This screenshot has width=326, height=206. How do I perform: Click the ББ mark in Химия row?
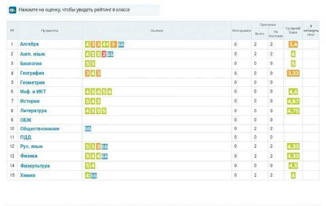click(x=94, y=176)
